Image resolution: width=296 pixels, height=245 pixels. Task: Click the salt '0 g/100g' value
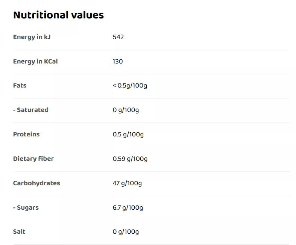coord(126,232)
